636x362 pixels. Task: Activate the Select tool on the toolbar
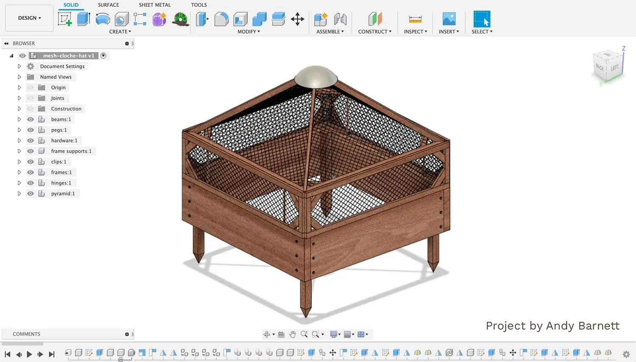(482, 19)
